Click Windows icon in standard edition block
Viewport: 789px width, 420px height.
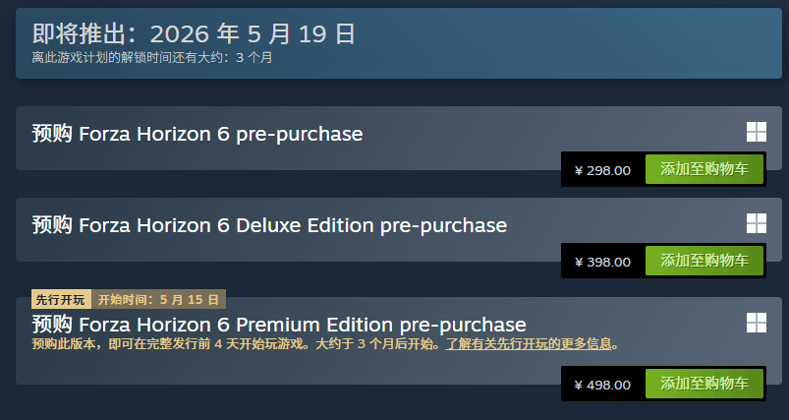(x=756, y=134)
